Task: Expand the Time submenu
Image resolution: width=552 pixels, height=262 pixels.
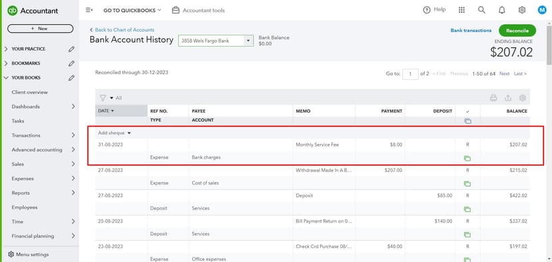Action: point(73,221)
